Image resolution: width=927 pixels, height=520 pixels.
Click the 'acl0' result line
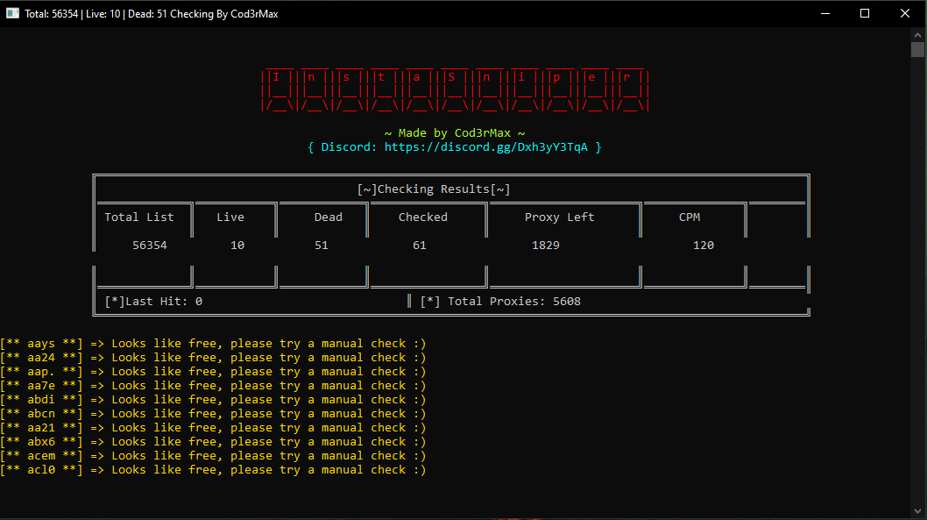[x=213, y=470]
